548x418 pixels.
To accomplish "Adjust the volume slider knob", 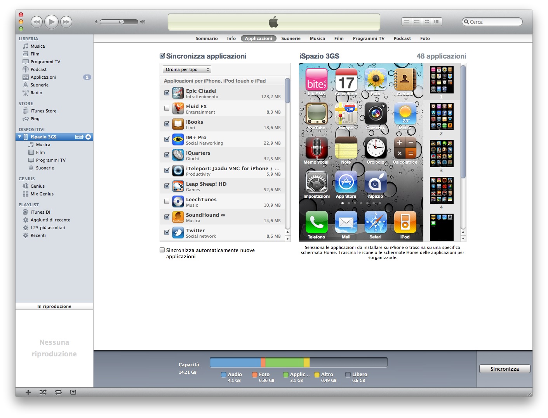I will click(122, 22).
